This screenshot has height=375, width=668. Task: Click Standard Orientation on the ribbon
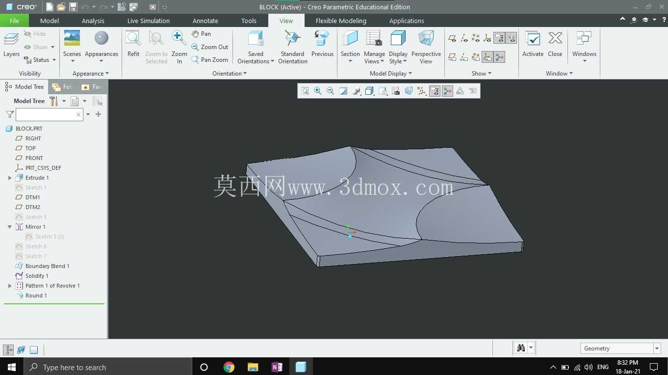tap(293, 47)
